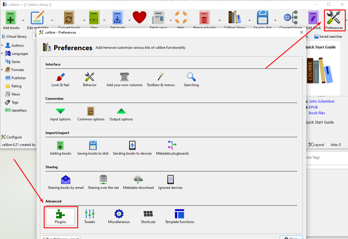Open Metadata plugboards settings

point(172,148)
